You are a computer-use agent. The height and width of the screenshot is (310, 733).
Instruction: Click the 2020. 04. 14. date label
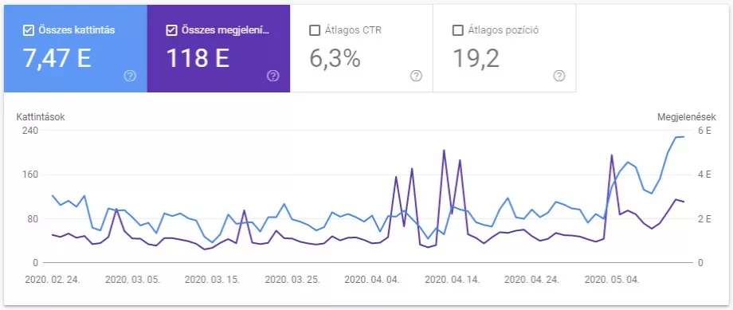pos(452,280)
